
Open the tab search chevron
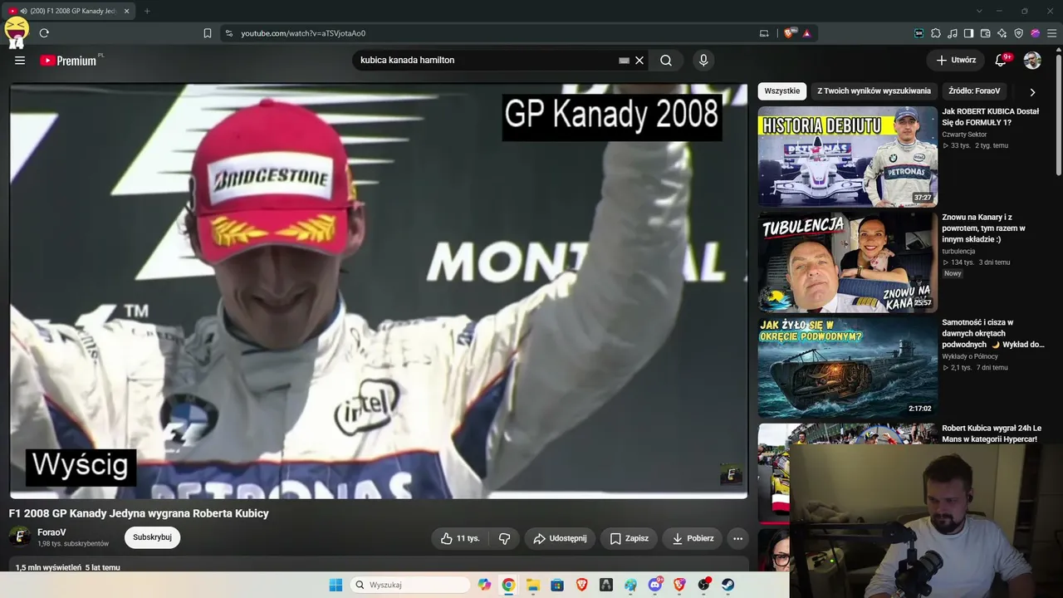979,11
